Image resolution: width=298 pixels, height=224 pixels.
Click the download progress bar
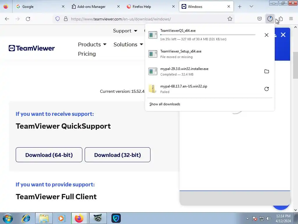click(208, 35)
